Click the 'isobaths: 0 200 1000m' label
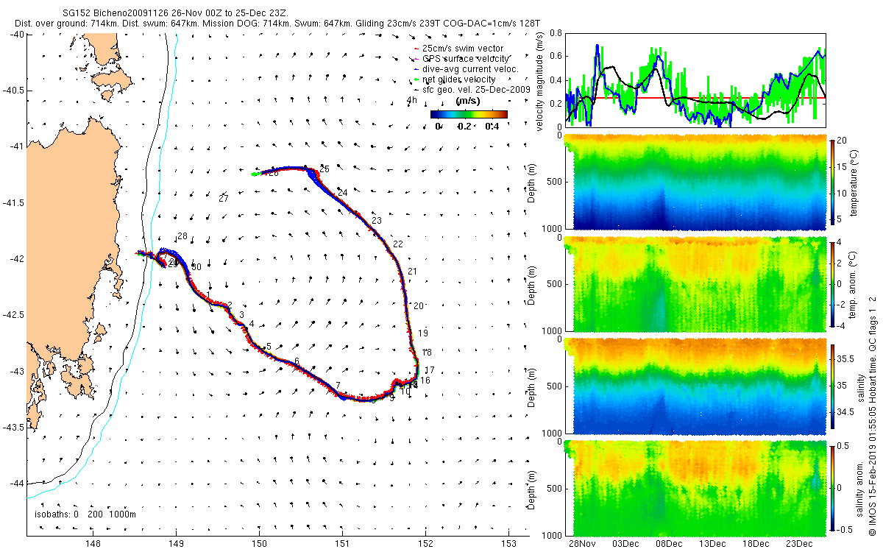Image resolution: width=883 pixels, height=552 pixels. [x=85, y=514]
